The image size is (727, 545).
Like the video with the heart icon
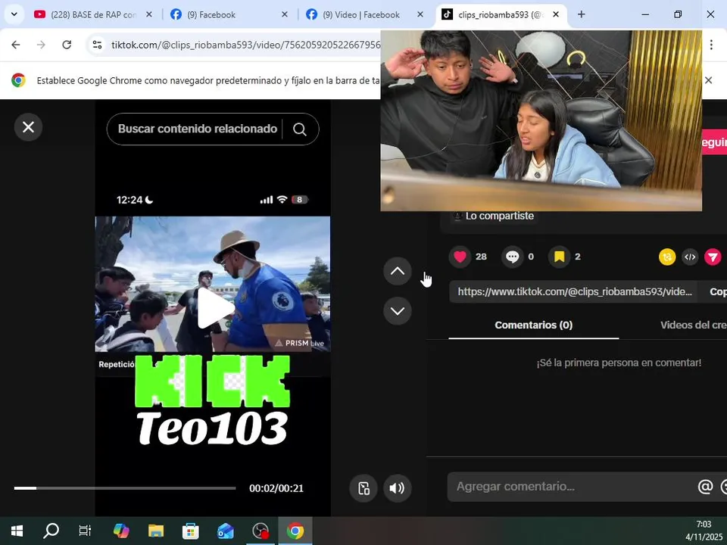460,257
